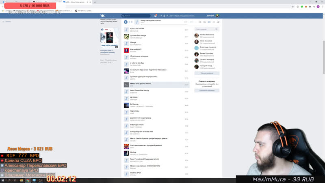Play the track "Каждый KpiEЛ"
Viewport: 325px width, 183px height.
[x=126, y=50]
